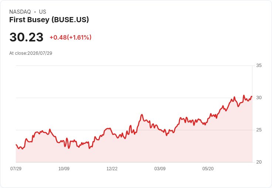This screenshot has width=272, height=188.
Task: Click the NASDAQ exchange label
Action: pos(20,12)
